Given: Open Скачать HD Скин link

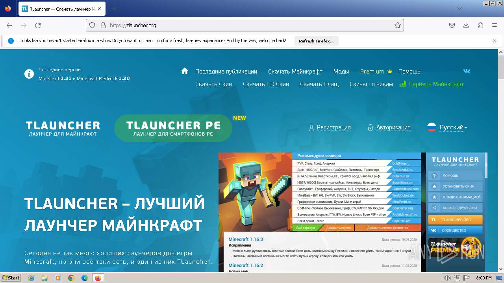Looking at the screenshot, I should [x=266, y=84].
